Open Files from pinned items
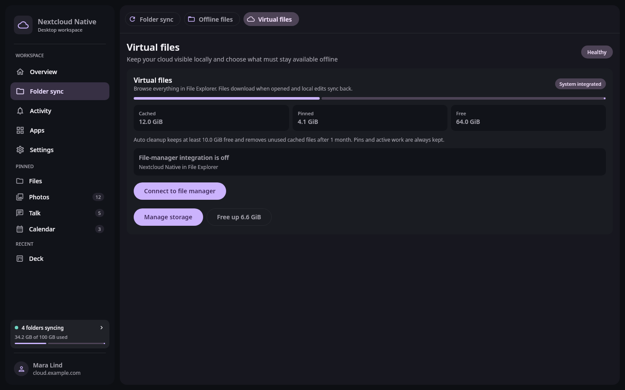The width and height of the screenshot is (625, 390). (60, 181)
